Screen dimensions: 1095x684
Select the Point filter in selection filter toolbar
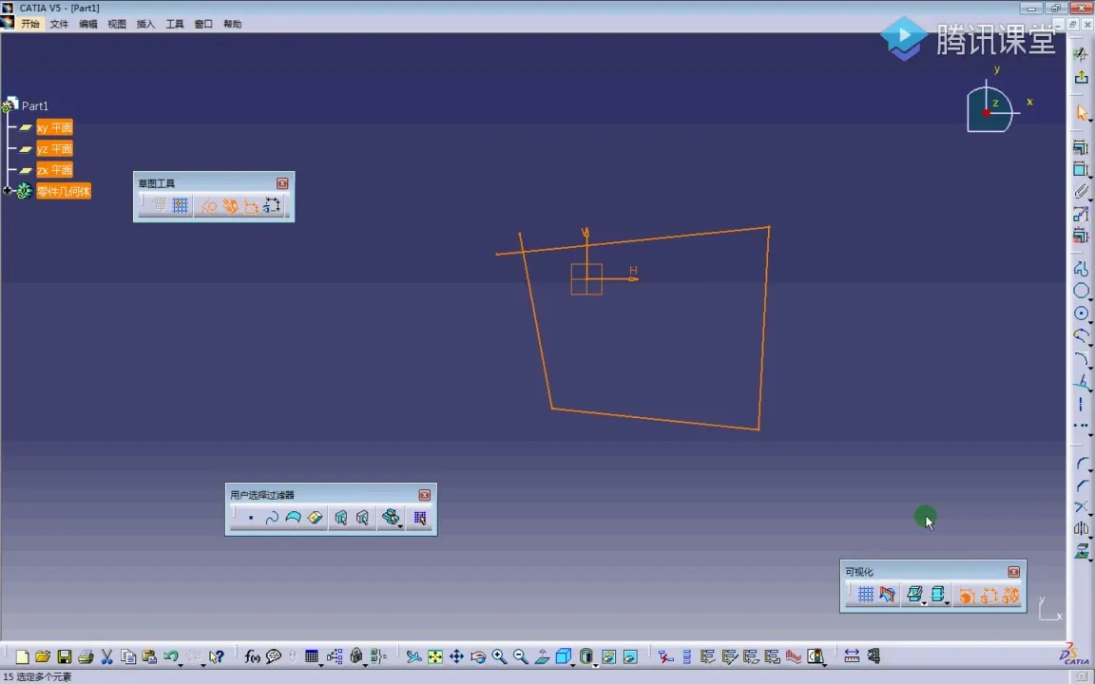click(250, 518)
